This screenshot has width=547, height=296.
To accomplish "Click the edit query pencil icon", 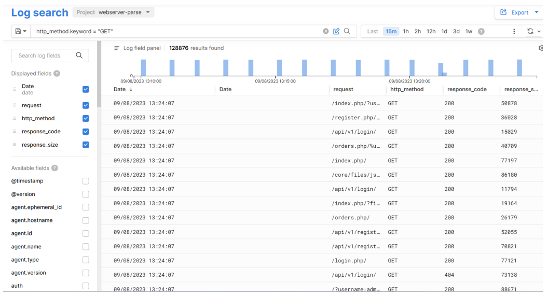I will click(x=336, y=32).
